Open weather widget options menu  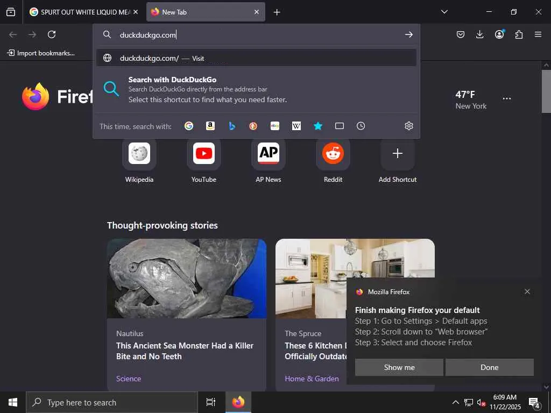pos(507,98)
